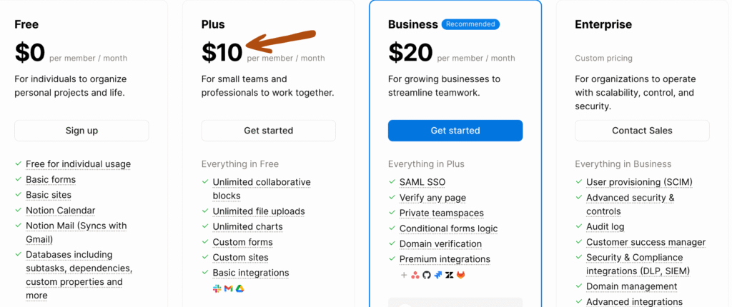Click the Google Drive integration icon

point(240,288)
